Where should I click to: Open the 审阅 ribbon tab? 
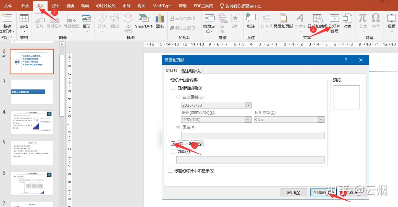click(x=126, y=6)
